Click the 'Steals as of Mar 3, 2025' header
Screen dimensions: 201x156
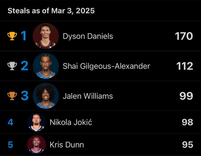click(51, 11)
